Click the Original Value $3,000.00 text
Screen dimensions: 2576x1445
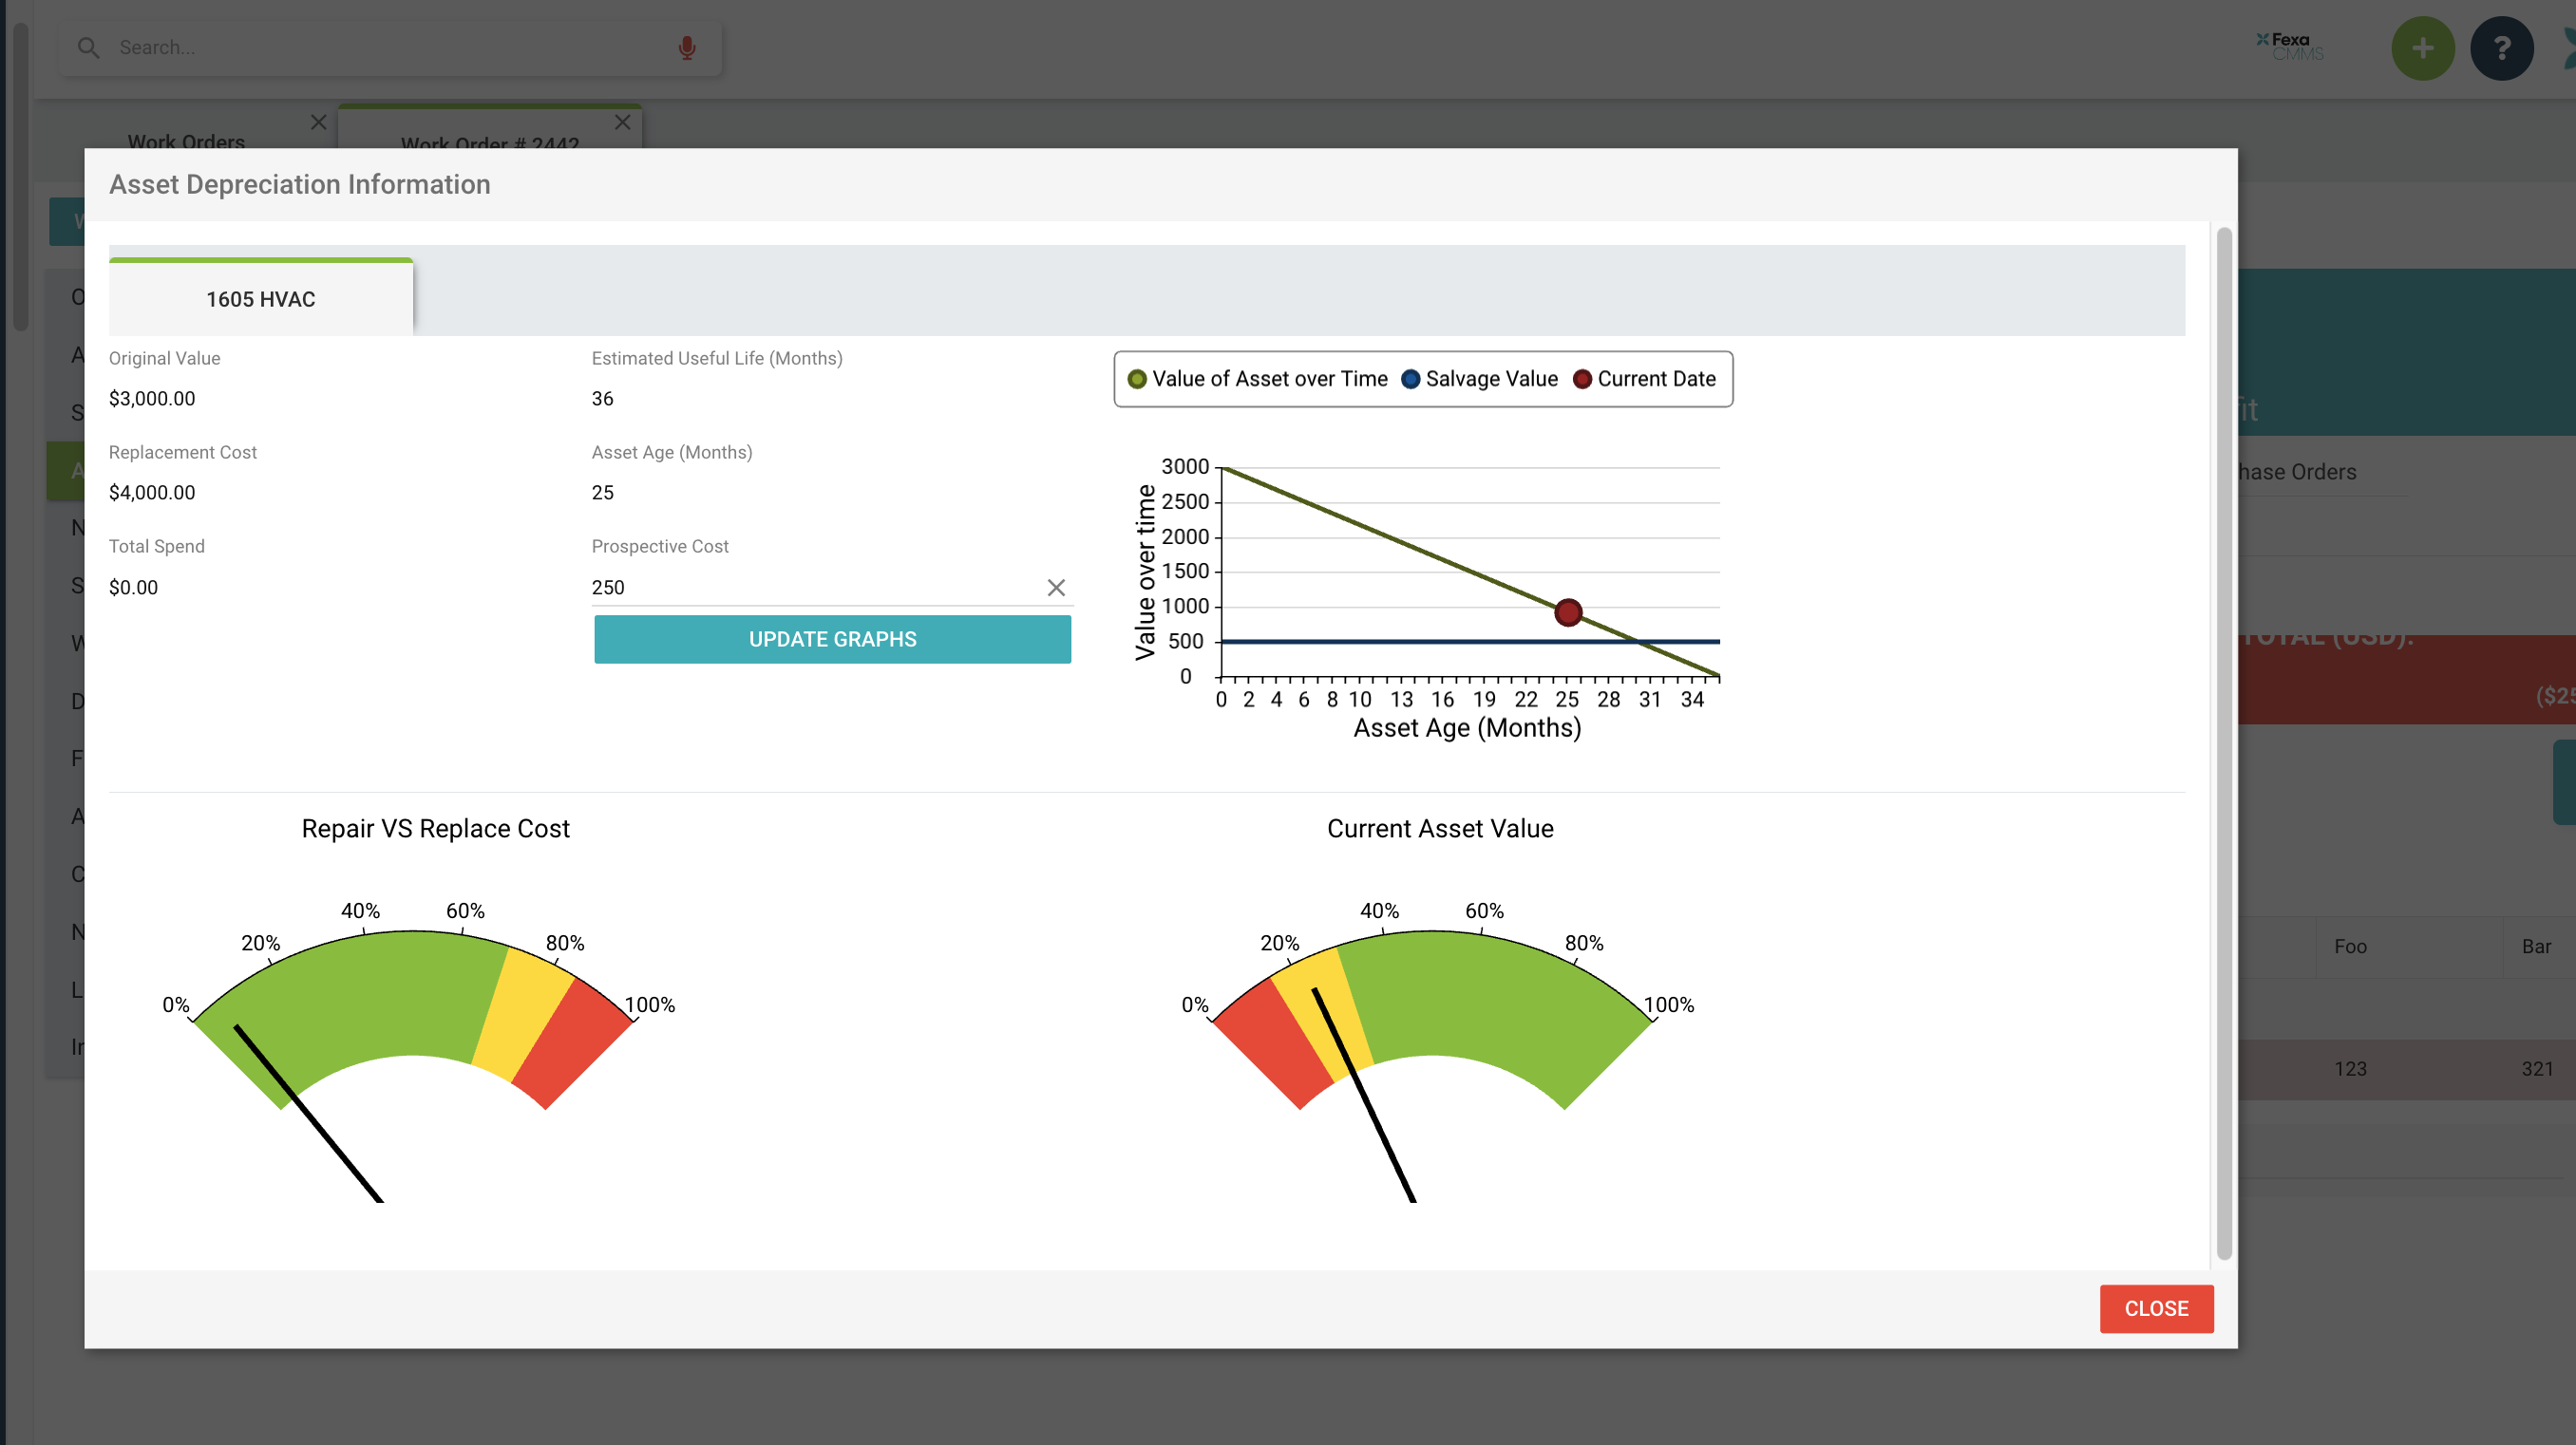tap(152, 398)
